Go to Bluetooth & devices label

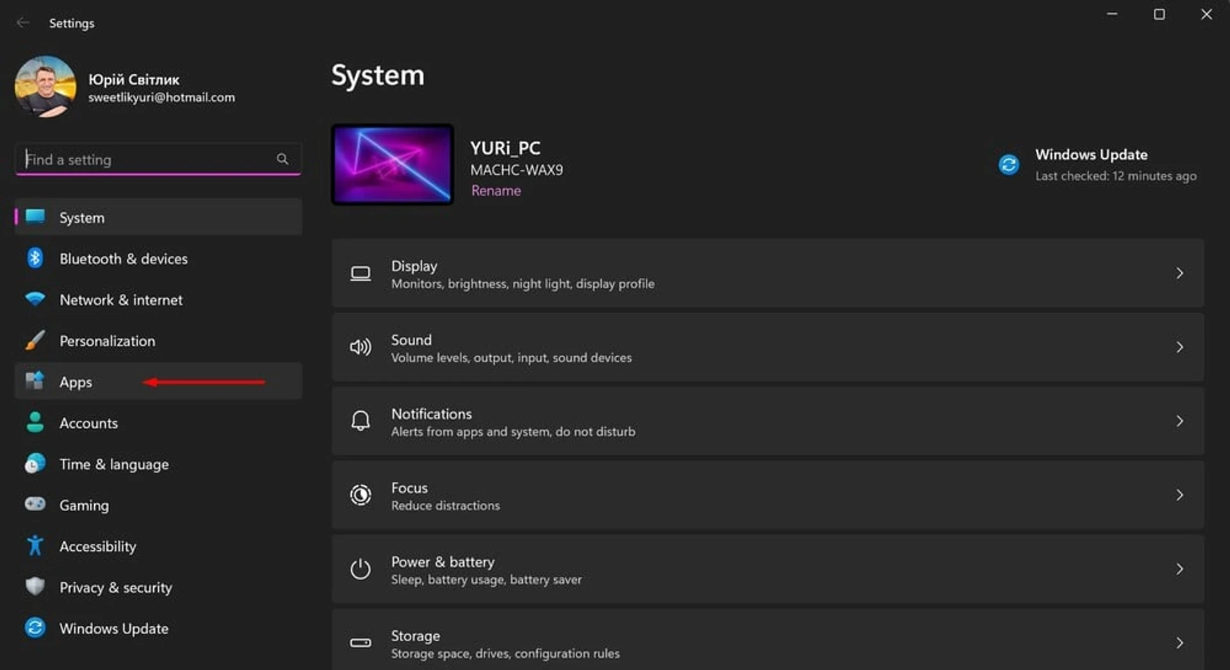(x=124, y=259)
